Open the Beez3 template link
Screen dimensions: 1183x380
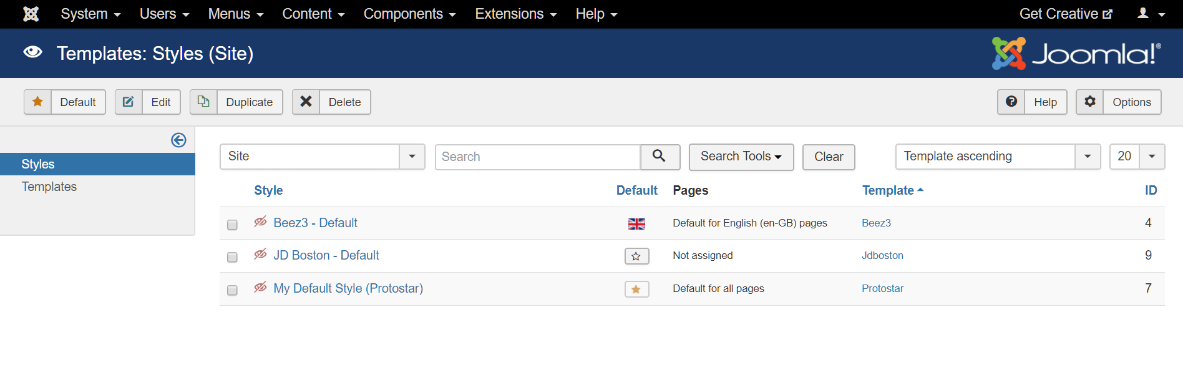point(876,223)
